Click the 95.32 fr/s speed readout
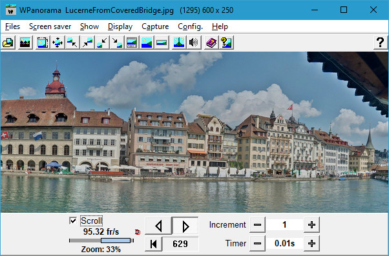Image resolution: width=389 pixels, height=256 pixels. point(101,231)
